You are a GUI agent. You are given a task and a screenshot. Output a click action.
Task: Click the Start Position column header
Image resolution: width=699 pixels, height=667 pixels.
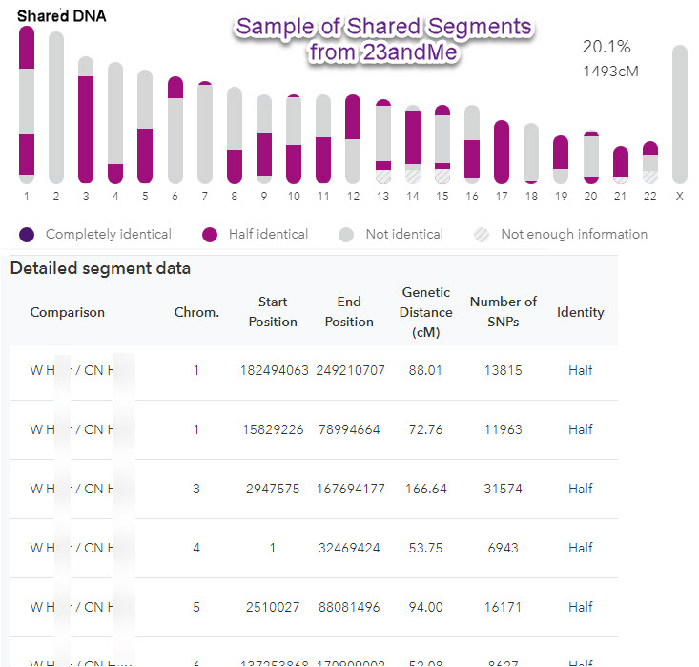[x=273, y=312]
